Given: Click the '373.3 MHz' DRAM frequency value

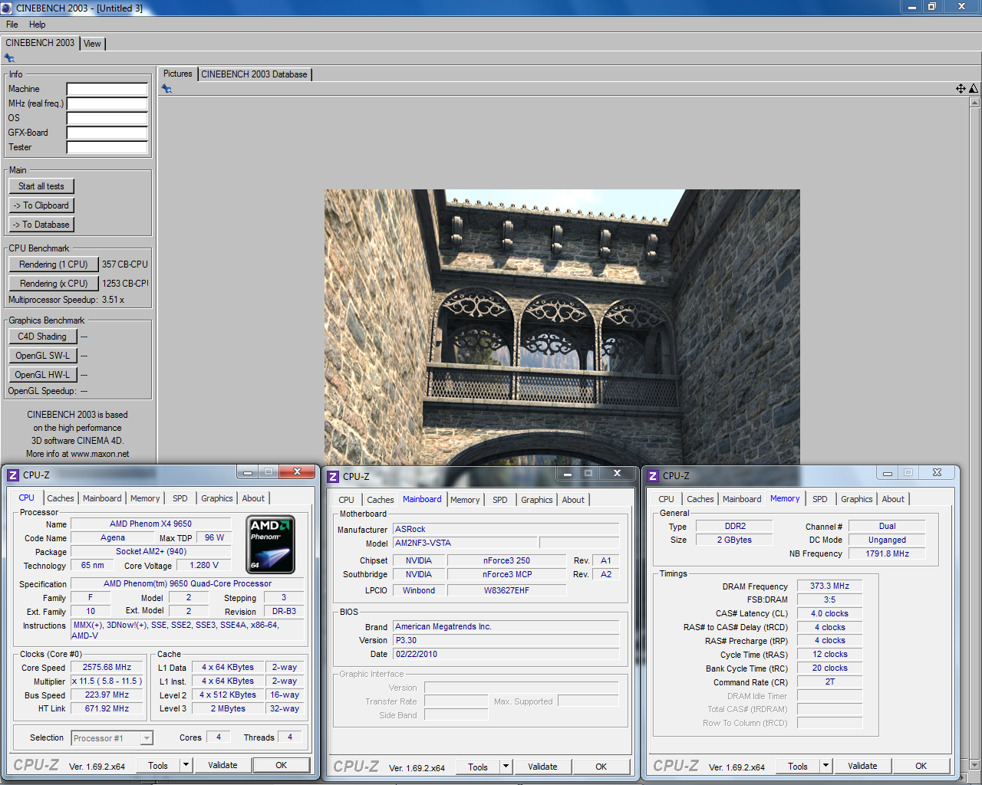Looking at the screenshot, I should click(x=829, y=586).
